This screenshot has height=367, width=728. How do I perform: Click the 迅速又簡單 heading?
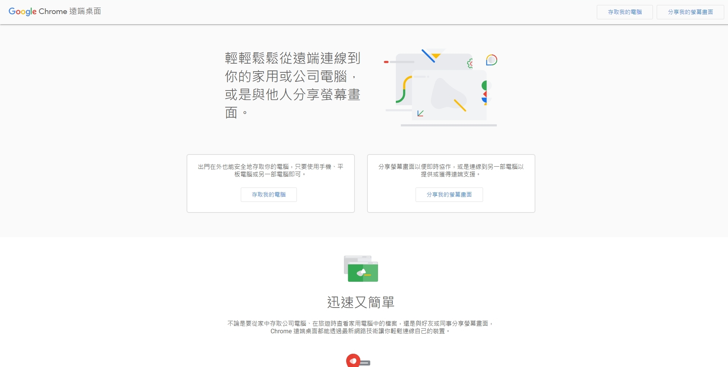tap(361, 302)
